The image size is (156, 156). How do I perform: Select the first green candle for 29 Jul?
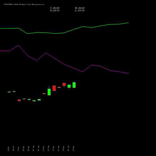click(x=9, y=92)
